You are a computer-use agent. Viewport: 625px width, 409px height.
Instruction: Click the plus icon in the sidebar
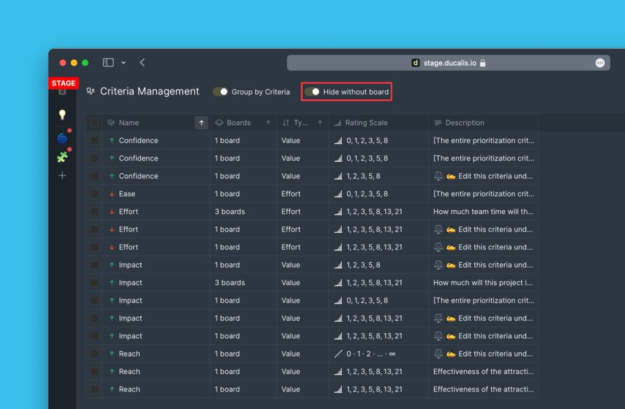tap(62, 176)
